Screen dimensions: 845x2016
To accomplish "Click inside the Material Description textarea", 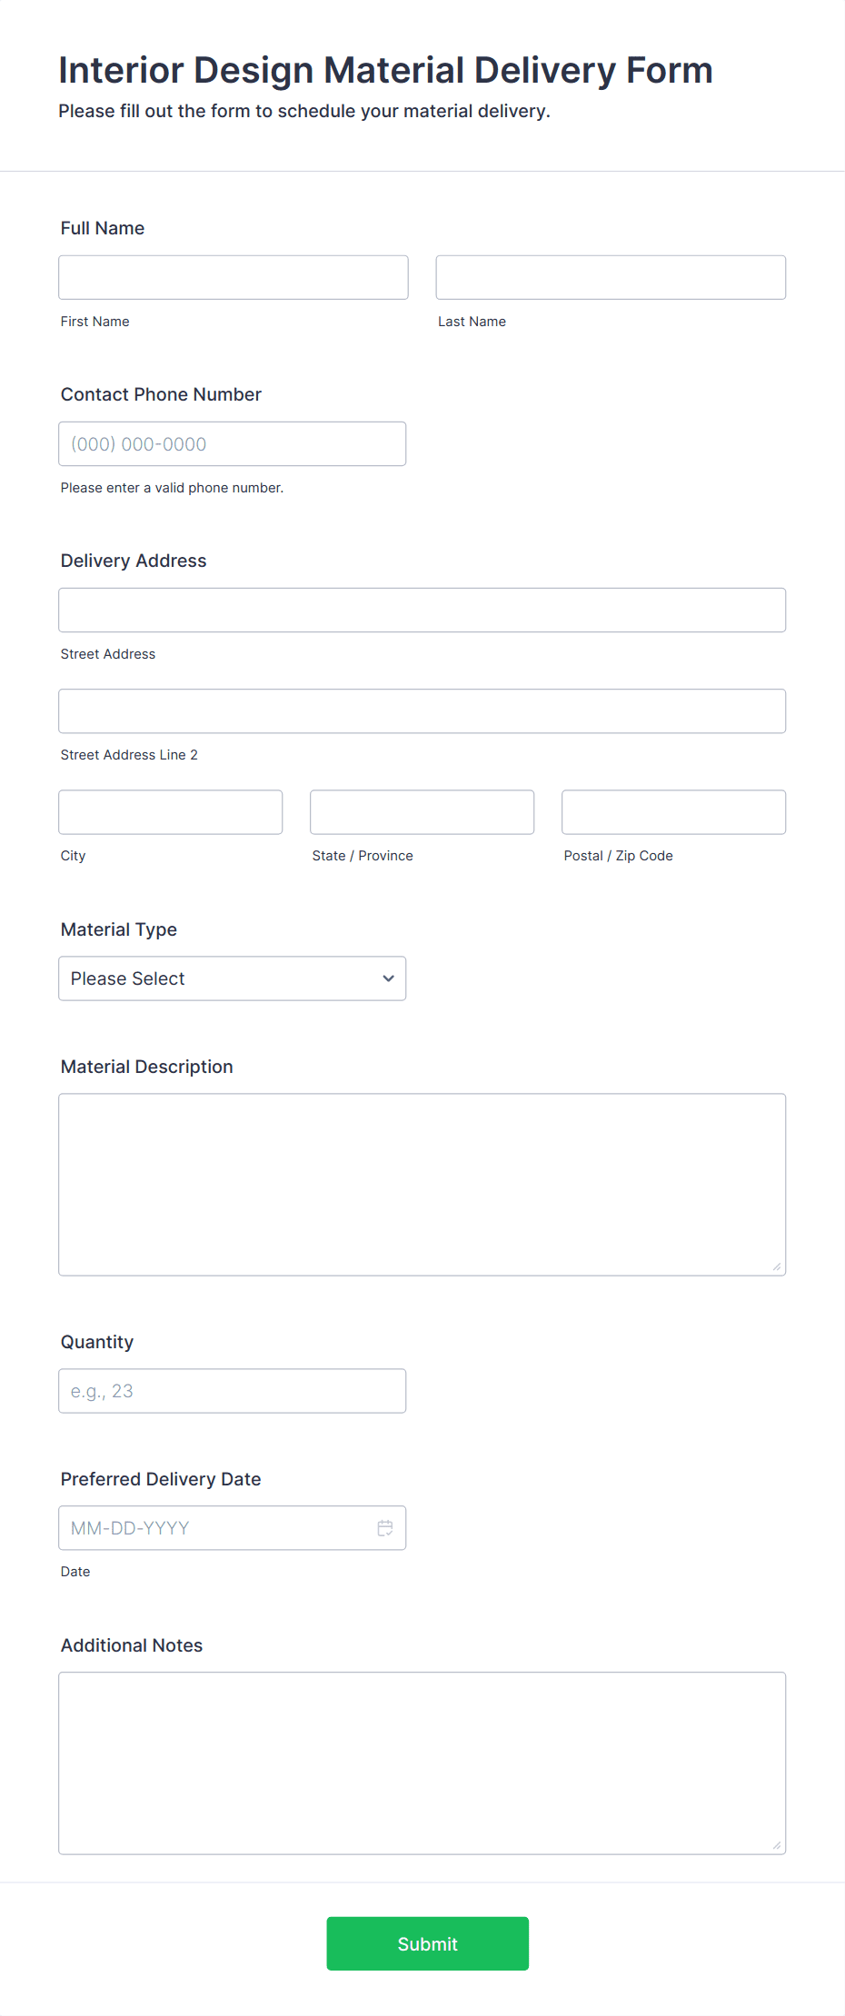I will (422, 1181).
